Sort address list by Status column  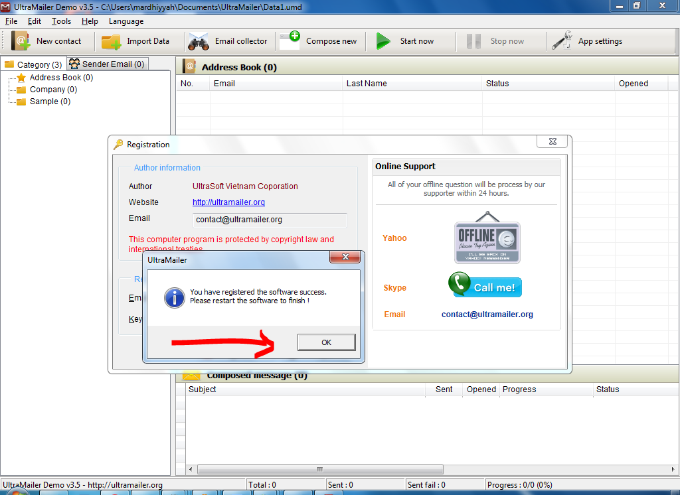[548, 84]
